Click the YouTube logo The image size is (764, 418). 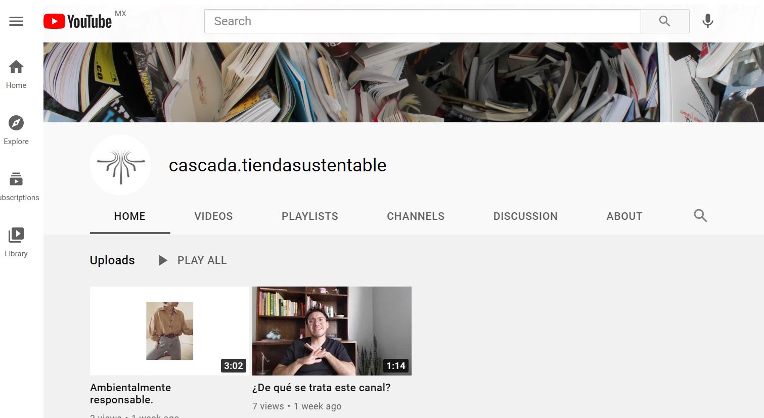click(77, 21)
